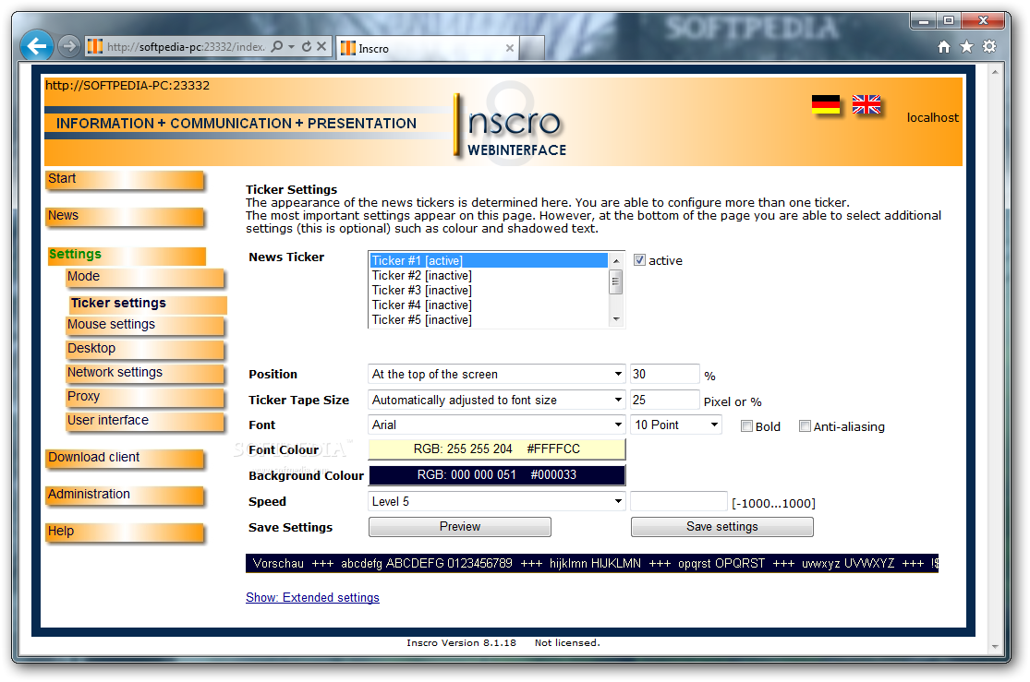Select Ticker #4 [inactive] in list
This screenshot has width=1030, height=682.
pos(489,305)
